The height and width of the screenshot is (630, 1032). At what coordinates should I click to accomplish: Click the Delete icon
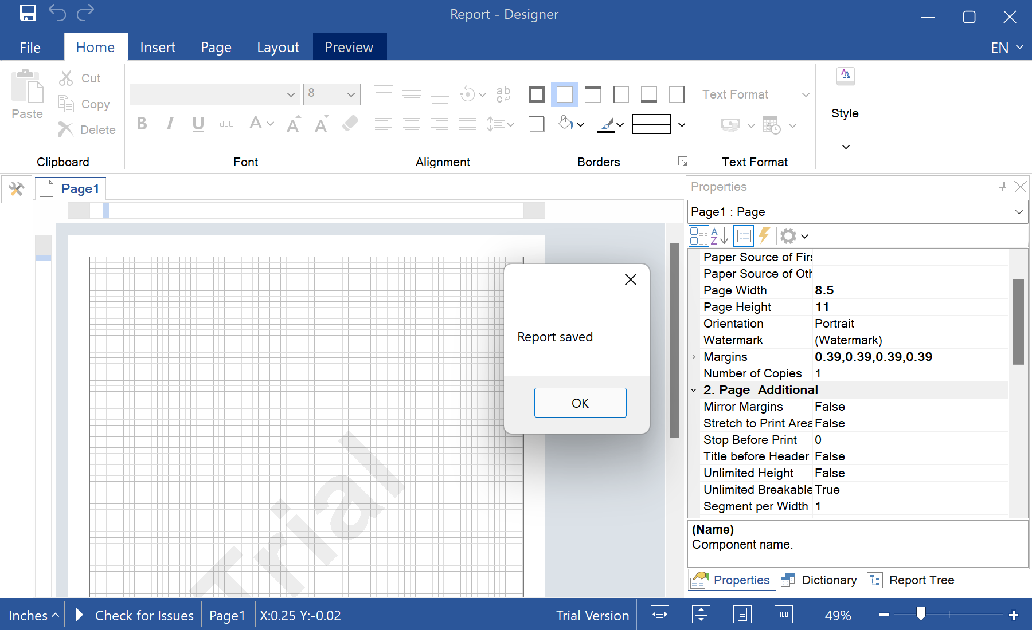tap(65, 129)
